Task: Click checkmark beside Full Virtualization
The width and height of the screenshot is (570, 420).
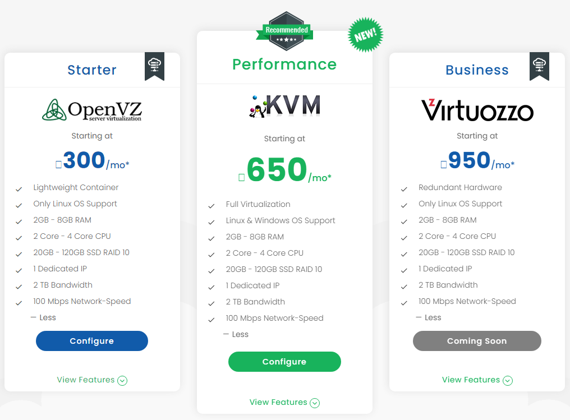Action: (x=212, y=206)
